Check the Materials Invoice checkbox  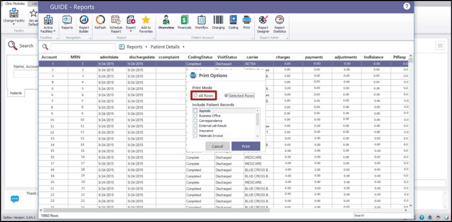pos(195,136)
